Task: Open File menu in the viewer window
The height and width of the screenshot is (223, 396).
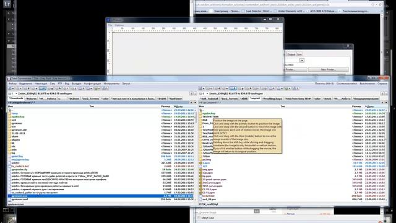Action: [x=110, y=25]
